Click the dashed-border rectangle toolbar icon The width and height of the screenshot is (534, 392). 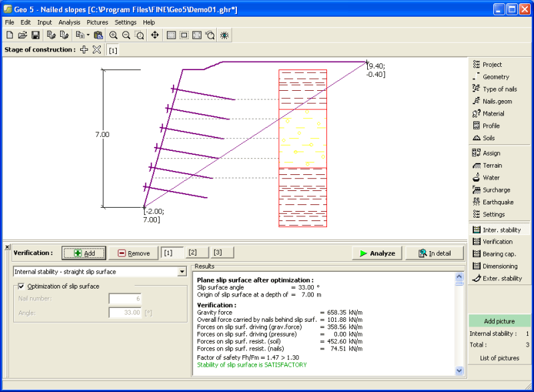(184, 35)
